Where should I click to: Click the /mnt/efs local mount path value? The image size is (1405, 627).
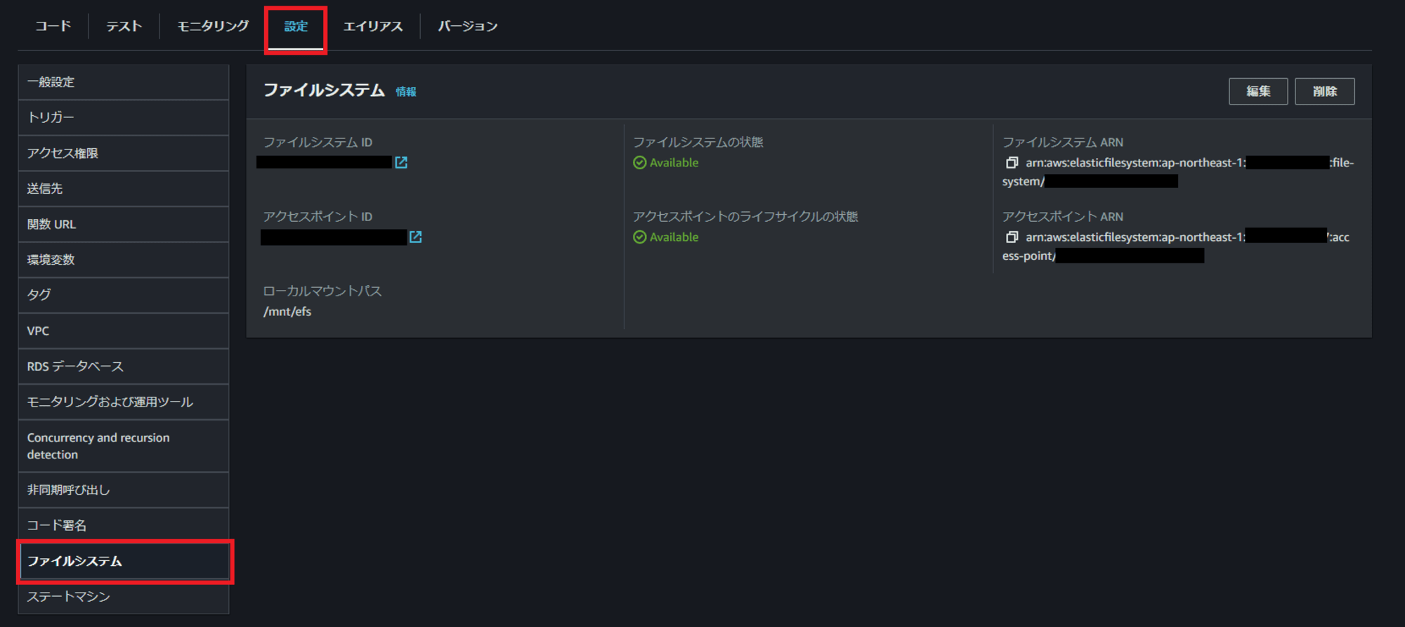(287, 312)
